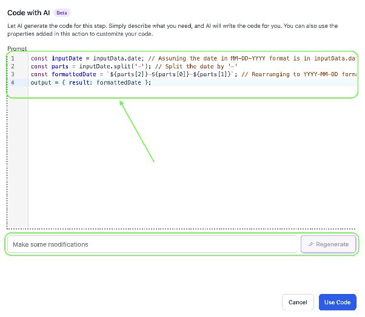The height and width of the screenshot is (317, 365).
Task: Click the Use Code button
Action: 337,302
